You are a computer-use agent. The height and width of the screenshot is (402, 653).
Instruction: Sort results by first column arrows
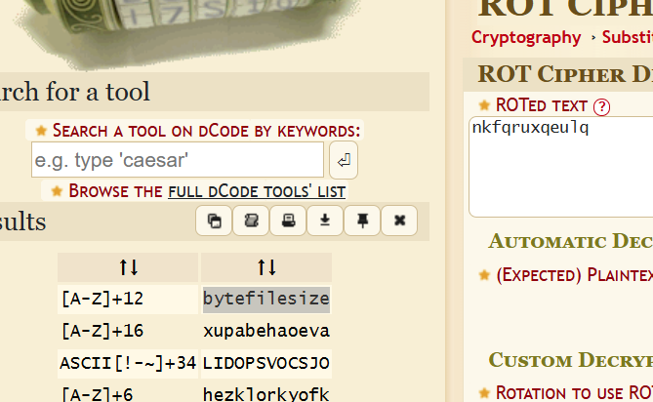coord(128,267)
